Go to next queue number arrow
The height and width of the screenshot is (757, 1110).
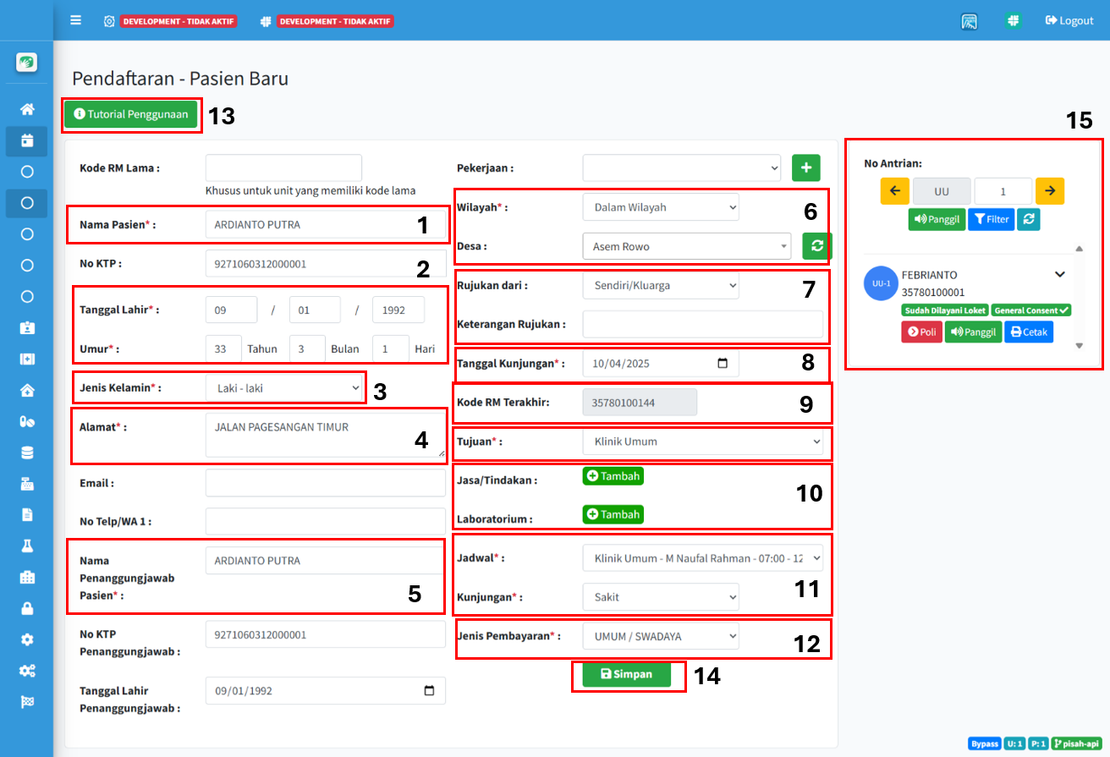click(1049, 191)
